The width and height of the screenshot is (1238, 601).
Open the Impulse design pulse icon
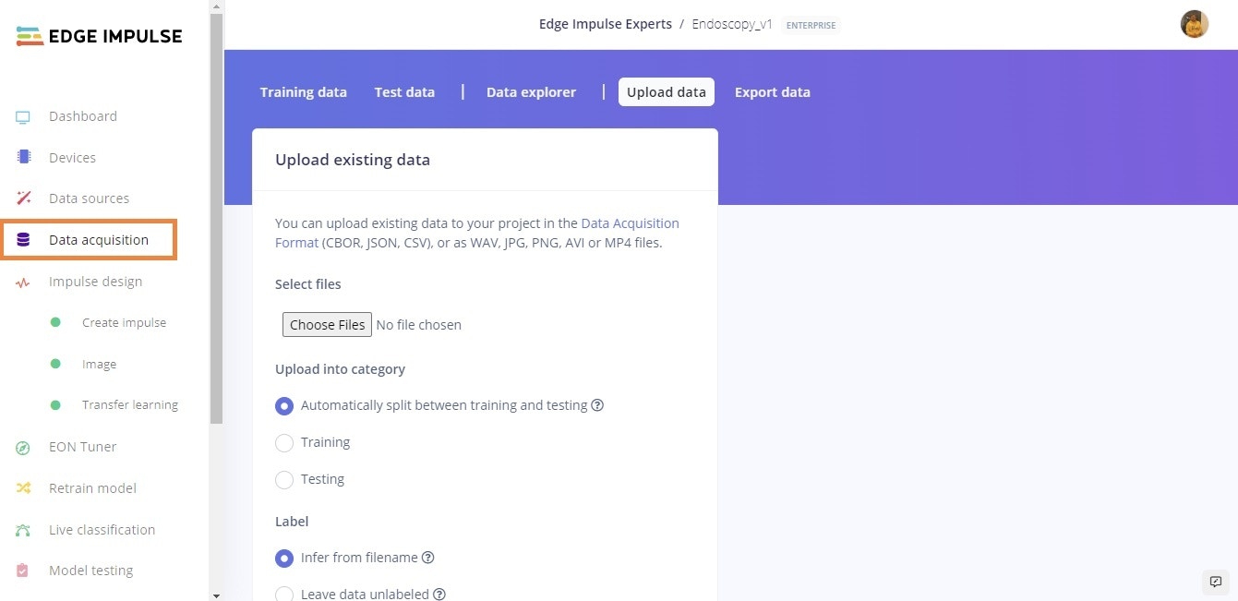tap(23, 282)
